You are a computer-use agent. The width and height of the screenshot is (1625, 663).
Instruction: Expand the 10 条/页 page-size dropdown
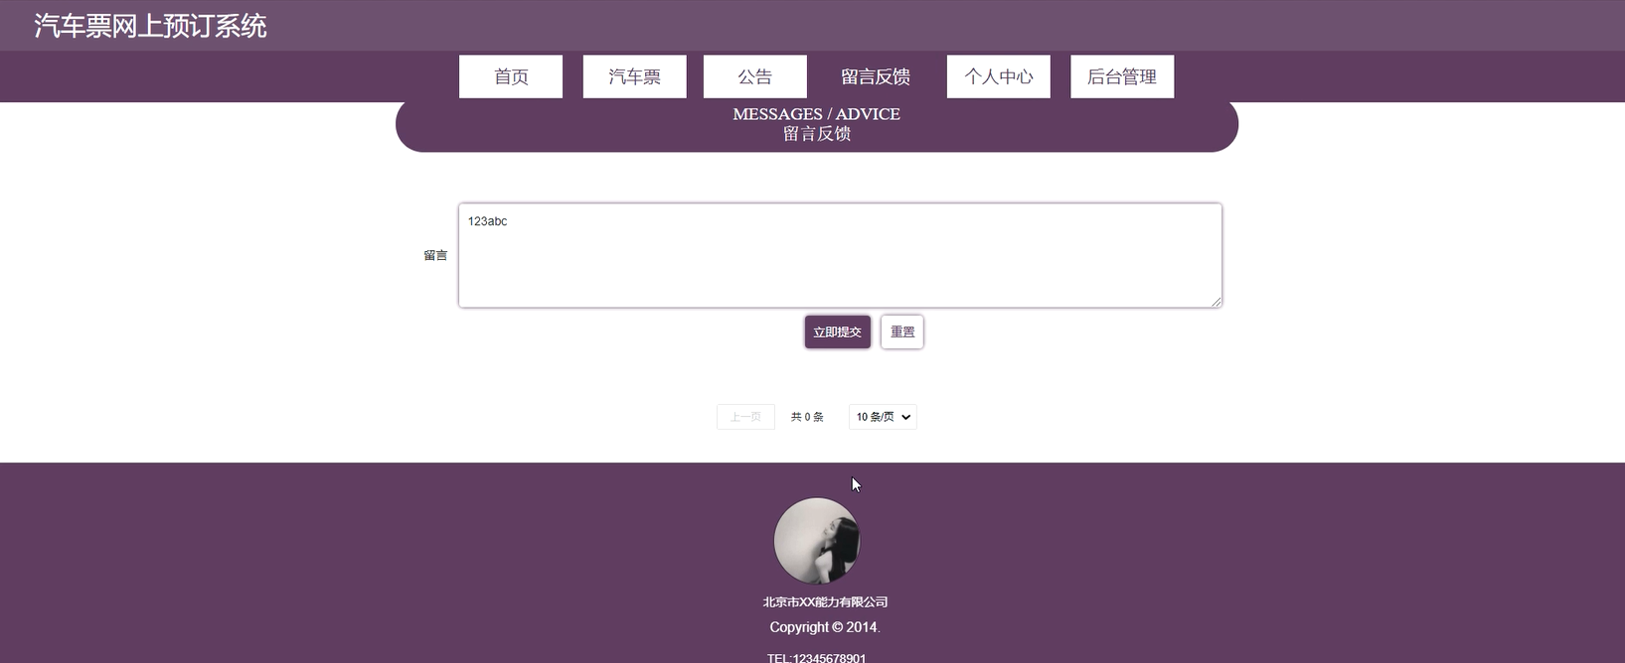tap(883, 417)
